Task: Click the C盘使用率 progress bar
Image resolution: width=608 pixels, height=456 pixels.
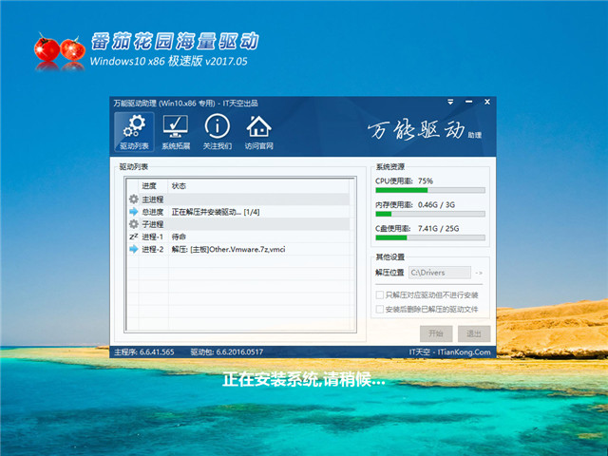Action: 430,237
